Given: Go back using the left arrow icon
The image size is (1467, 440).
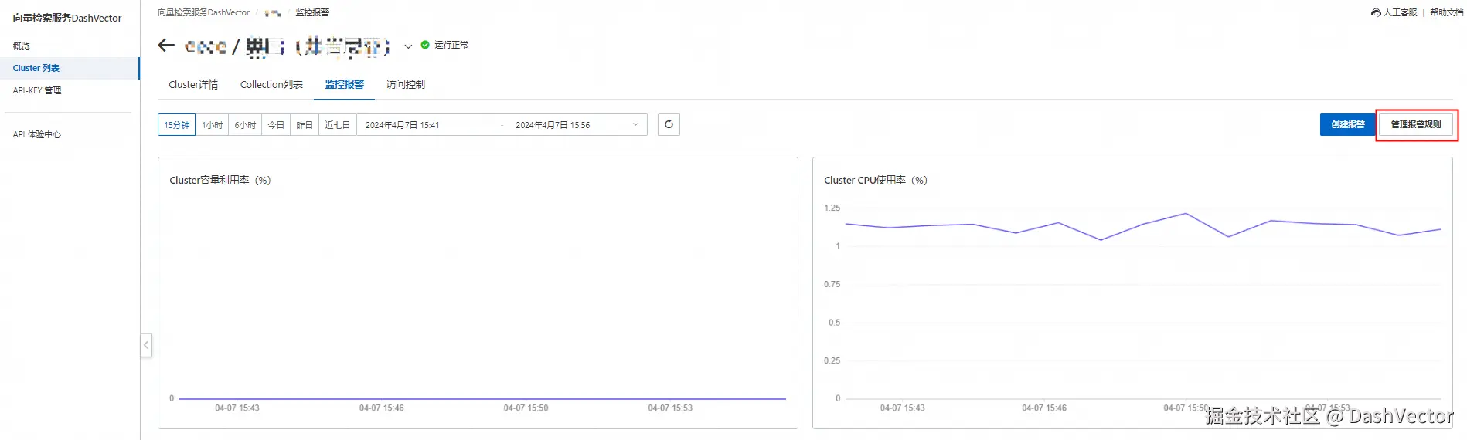Looking at the screenshot, I should point(166,46).
